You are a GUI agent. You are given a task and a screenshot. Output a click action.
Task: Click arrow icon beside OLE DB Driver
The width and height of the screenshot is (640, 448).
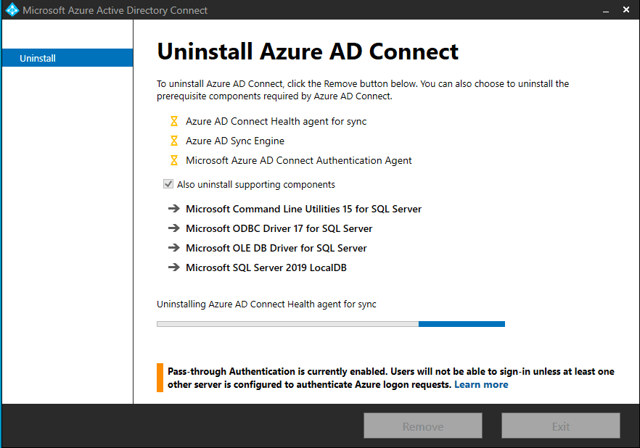[x=174, y=248]
